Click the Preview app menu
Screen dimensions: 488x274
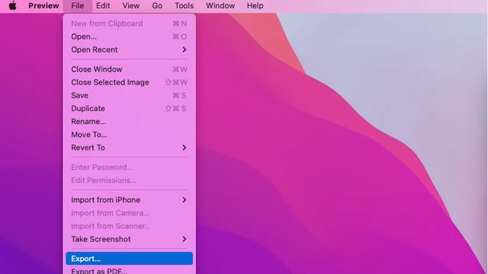click(x=43, y=6)
